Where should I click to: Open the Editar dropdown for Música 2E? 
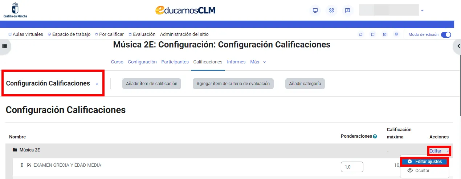point(439,151)
